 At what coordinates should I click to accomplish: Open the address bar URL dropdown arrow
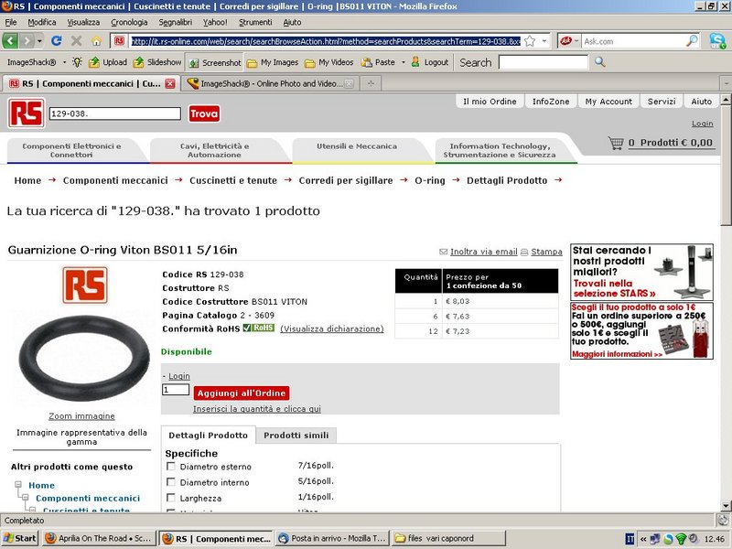(x=544, y=41)
